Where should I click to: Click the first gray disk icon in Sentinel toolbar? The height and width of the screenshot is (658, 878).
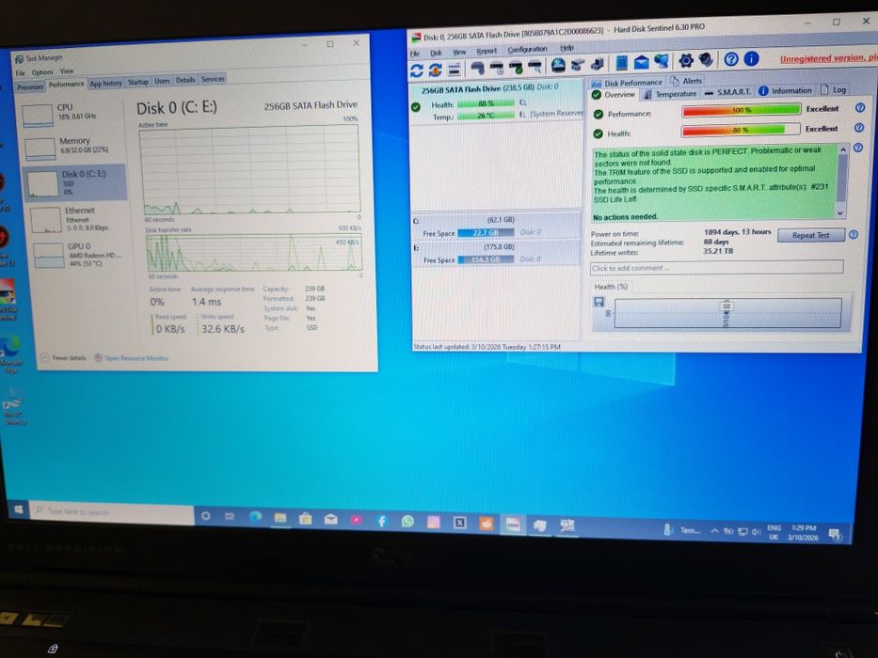[477, 69]
